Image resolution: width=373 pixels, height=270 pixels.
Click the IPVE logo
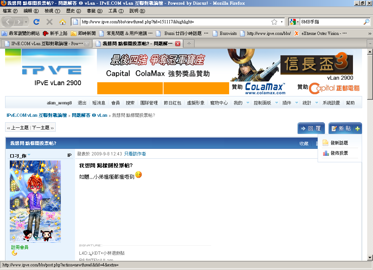pos(52,70)
